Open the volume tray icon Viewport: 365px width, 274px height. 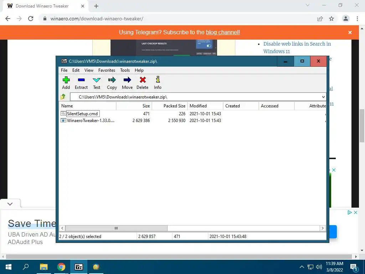[x=319, y=267]
